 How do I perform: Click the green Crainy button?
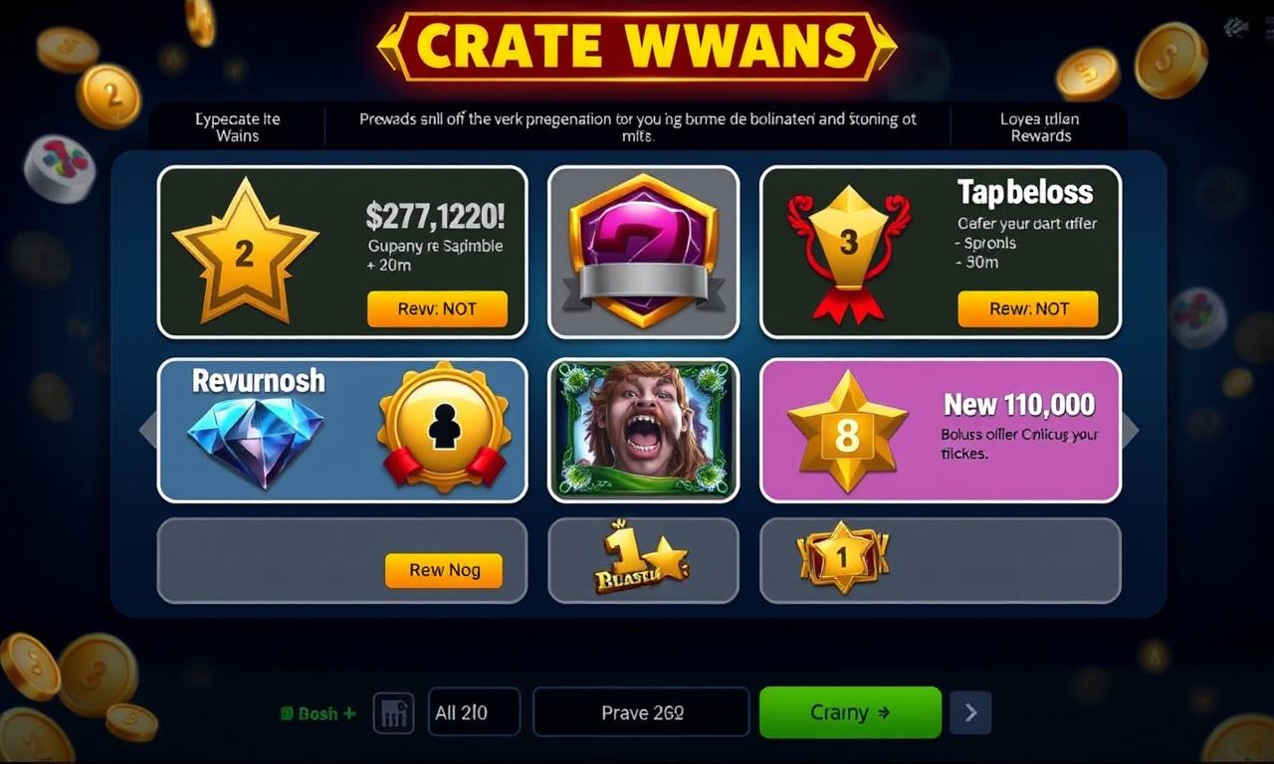point(850,712)
